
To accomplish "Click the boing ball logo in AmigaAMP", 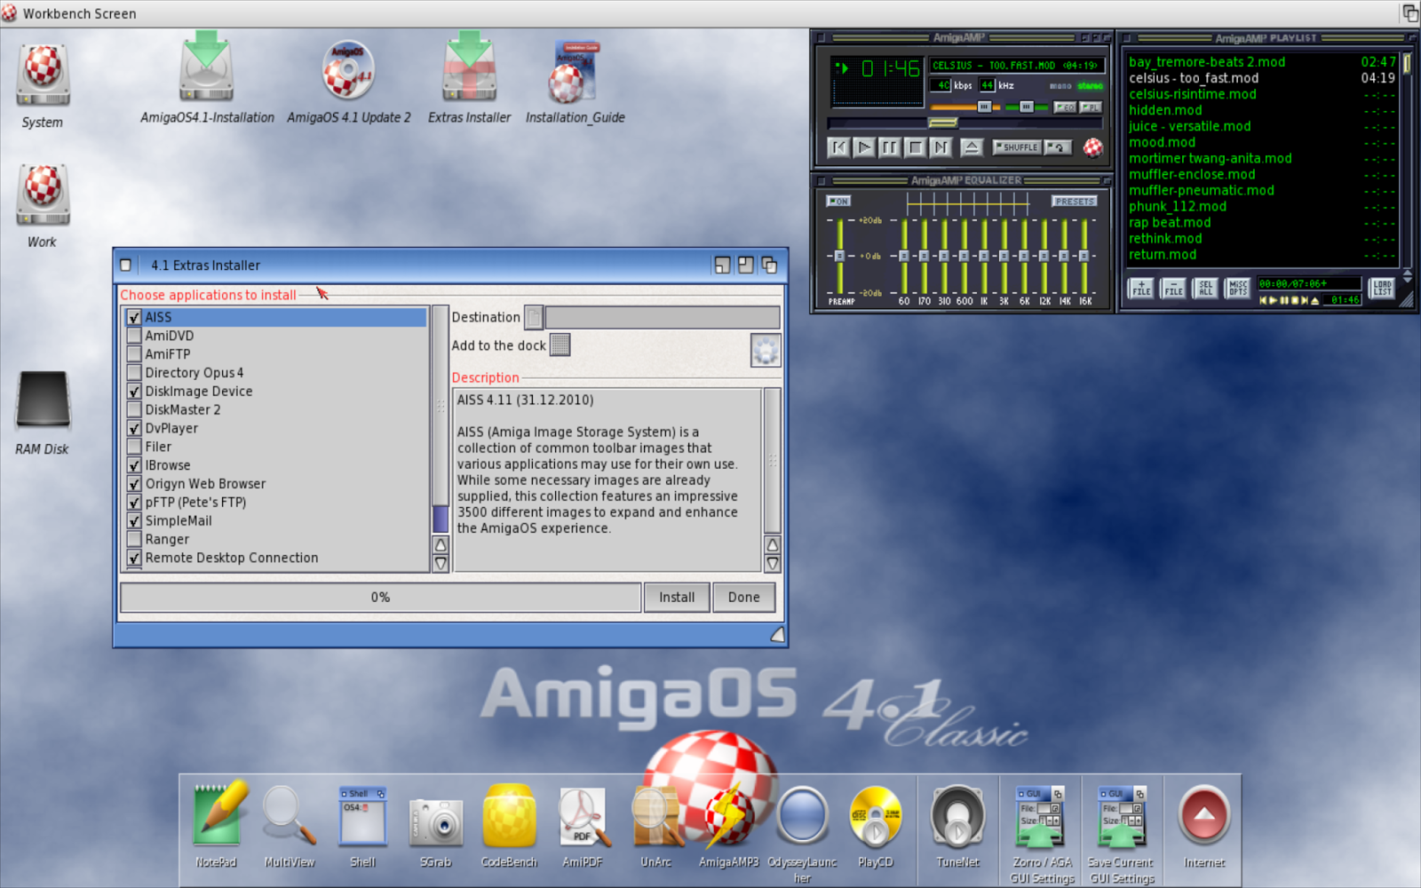I will pos(1093,147).
